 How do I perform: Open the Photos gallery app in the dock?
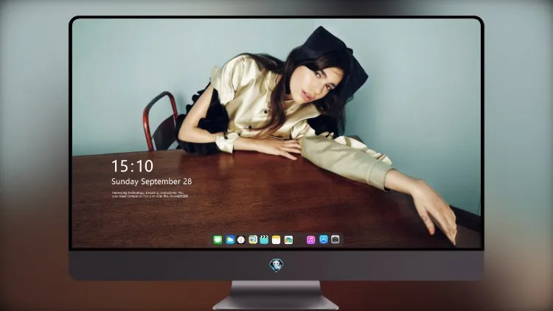[288, 240]
